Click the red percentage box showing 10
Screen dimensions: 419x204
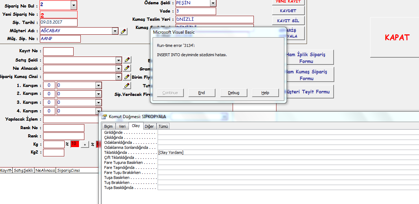point(75,144)
